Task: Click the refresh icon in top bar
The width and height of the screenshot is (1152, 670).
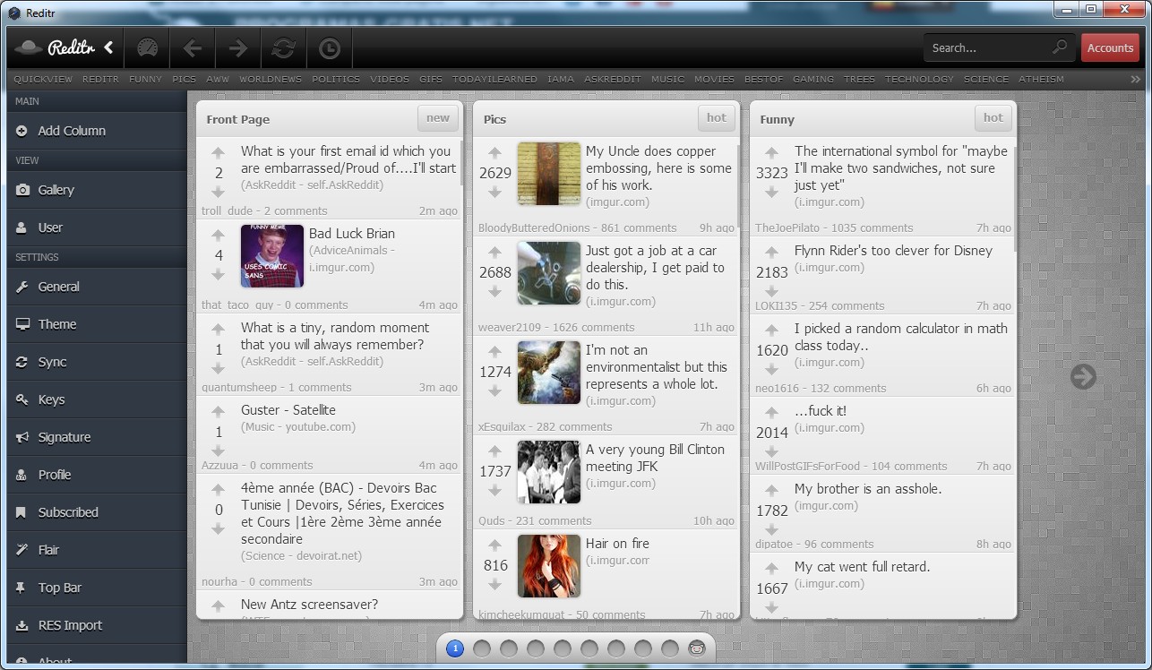Action: (x=283, y=47)
